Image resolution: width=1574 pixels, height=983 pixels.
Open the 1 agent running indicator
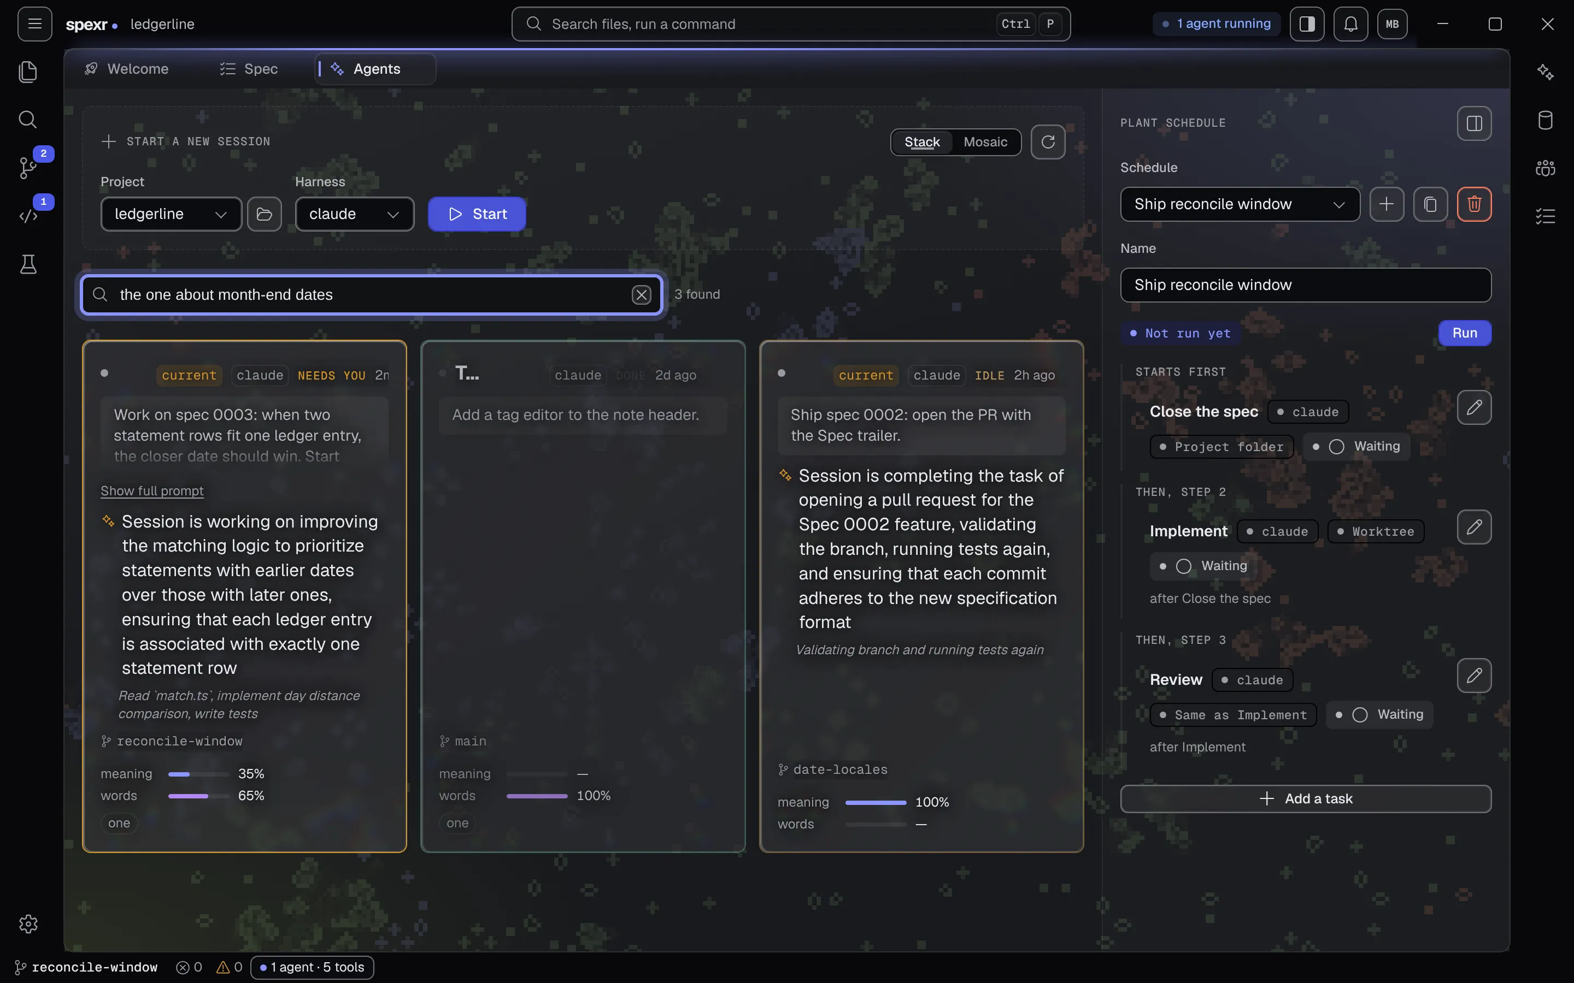click(x=1216, y=24)
